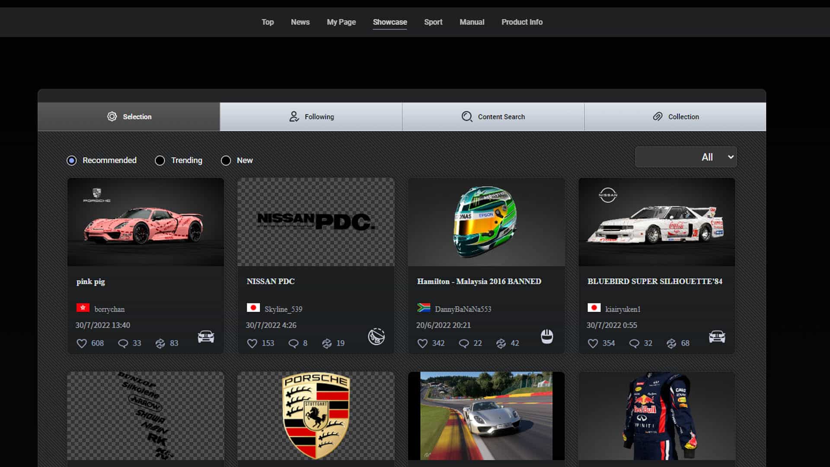This screenshot has width=830, height=467.
Task: Click the like heart icon on Hamilton post
Action: (x=423, y=343)
